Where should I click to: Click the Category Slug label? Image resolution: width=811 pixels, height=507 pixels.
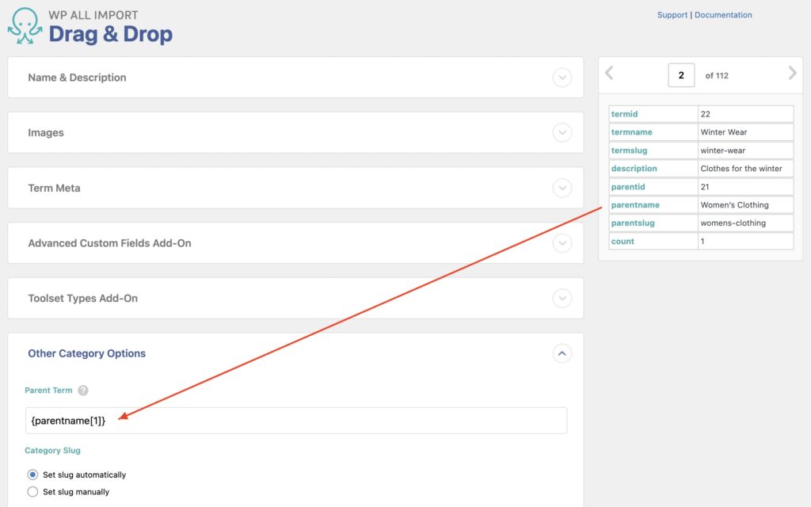click(53, 451)
